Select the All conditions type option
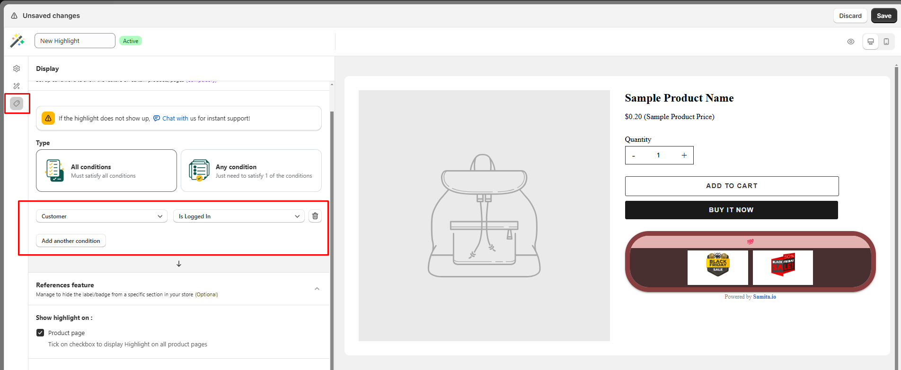Screen dimensions: 901x370 (106, 171)
